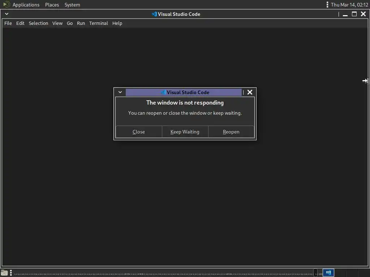Maximize the main Visual Studio Code window
The height and width of the screenshot is (277, 370).
coord(354,14)
